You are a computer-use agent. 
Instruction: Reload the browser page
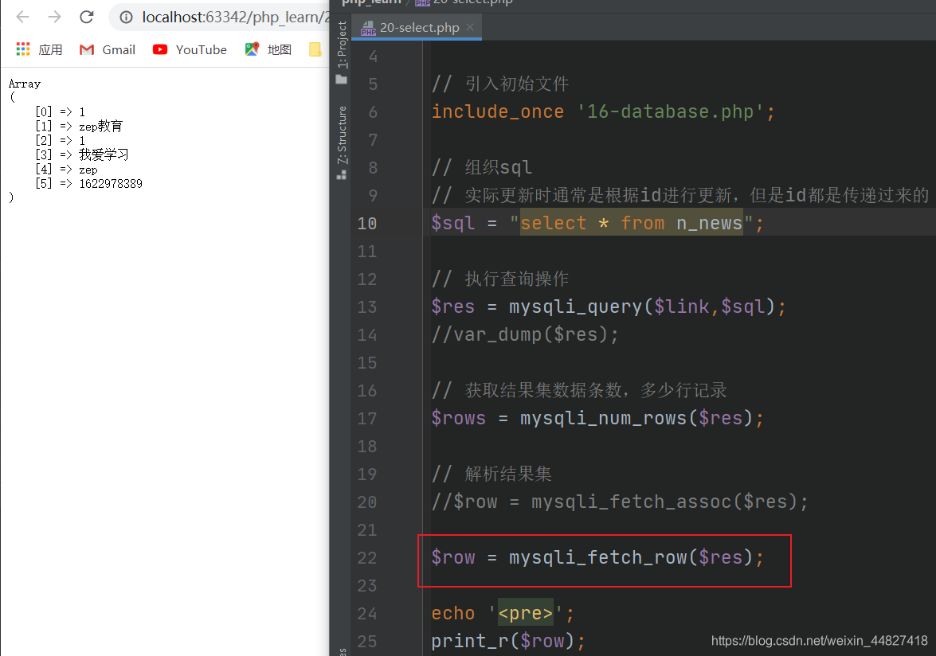pos(87,17)
